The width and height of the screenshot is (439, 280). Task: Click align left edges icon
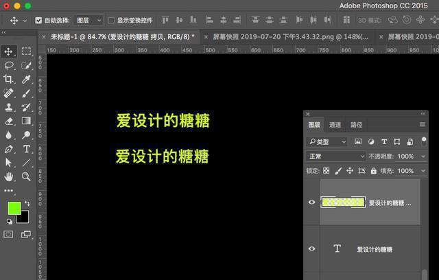[209, 20]
